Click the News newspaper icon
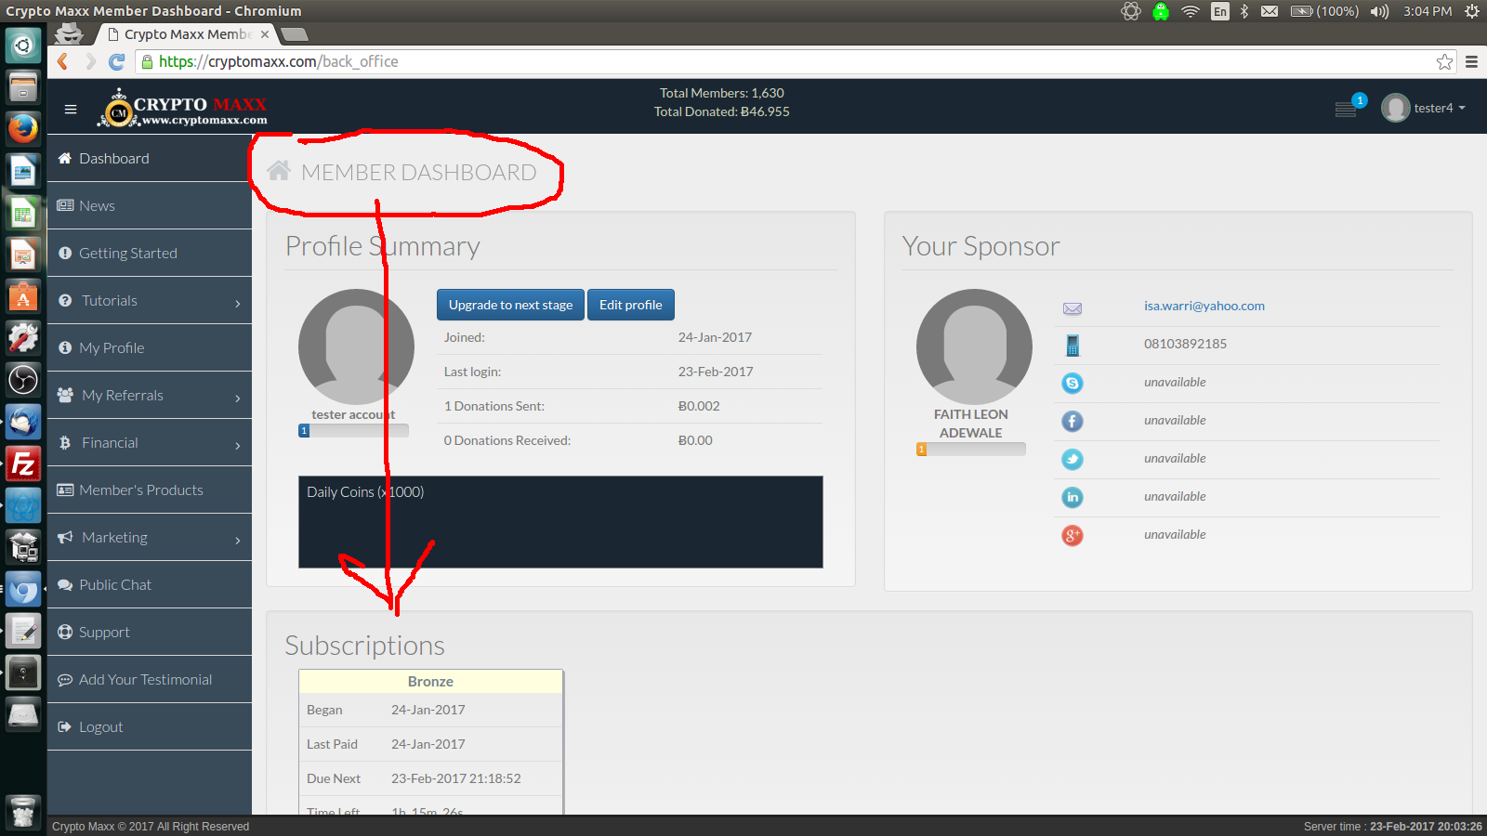 65,205
